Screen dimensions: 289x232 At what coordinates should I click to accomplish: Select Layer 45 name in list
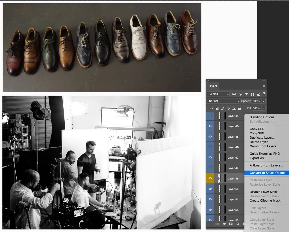pyautogui.click(x=233, y=137)
